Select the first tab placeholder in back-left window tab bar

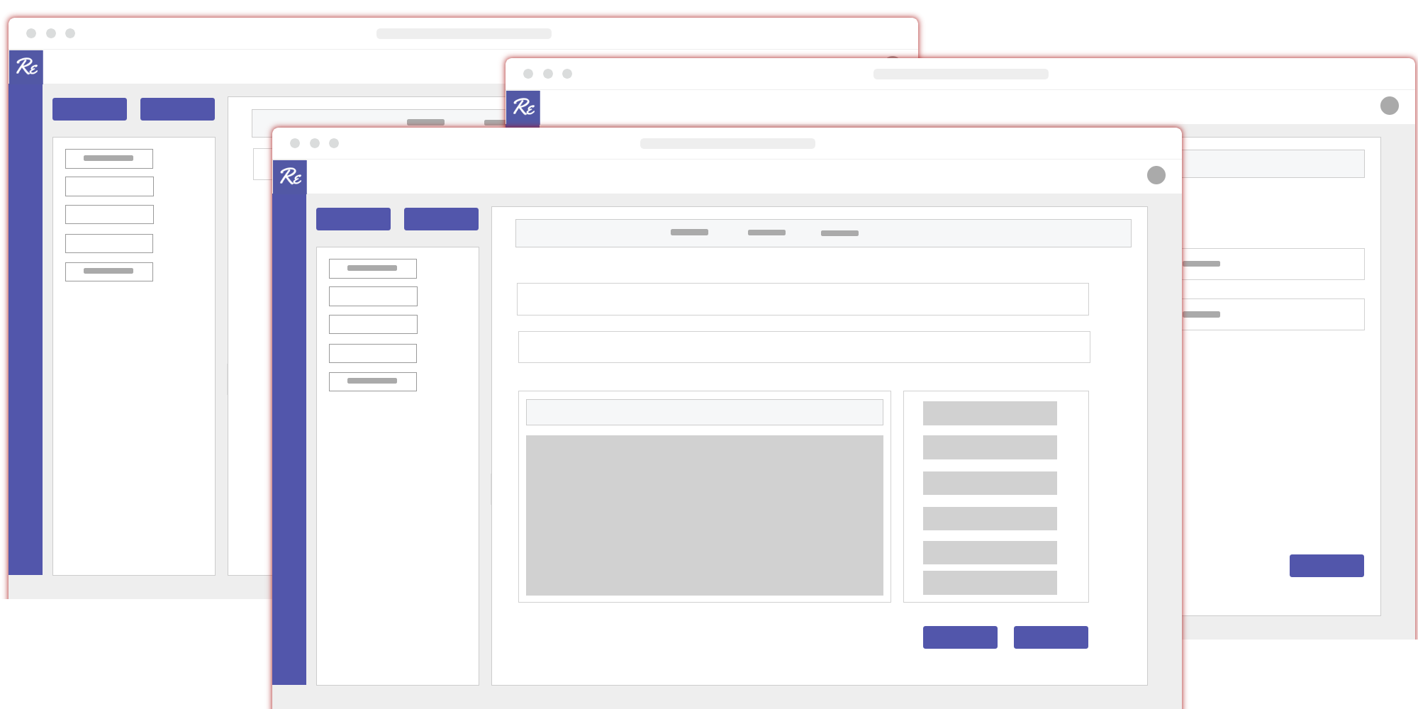[425, 123]
